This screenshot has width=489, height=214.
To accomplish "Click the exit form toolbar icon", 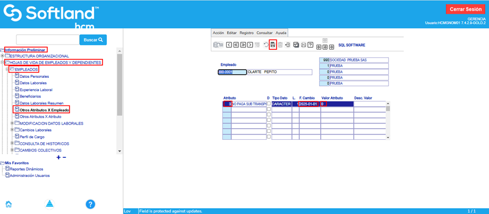I will (x=287, y=44).
